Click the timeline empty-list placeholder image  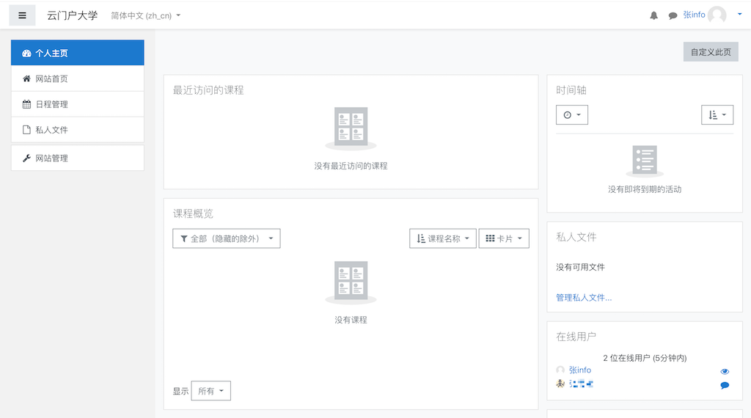click(645, 161)
